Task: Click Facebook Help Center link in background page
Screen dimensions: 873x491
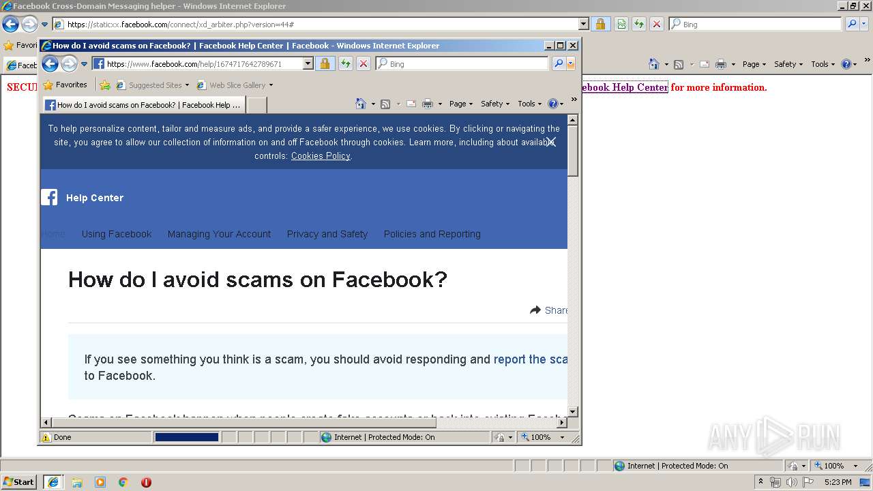Action: coord(625,87)
